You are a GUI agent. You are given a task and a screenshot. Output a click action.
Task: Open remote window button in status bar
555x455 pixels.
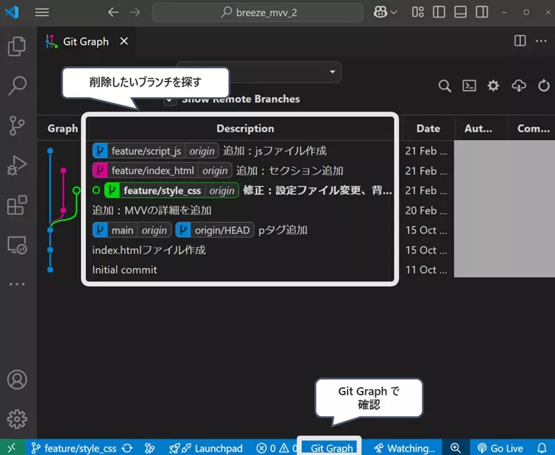pos(12,448)
